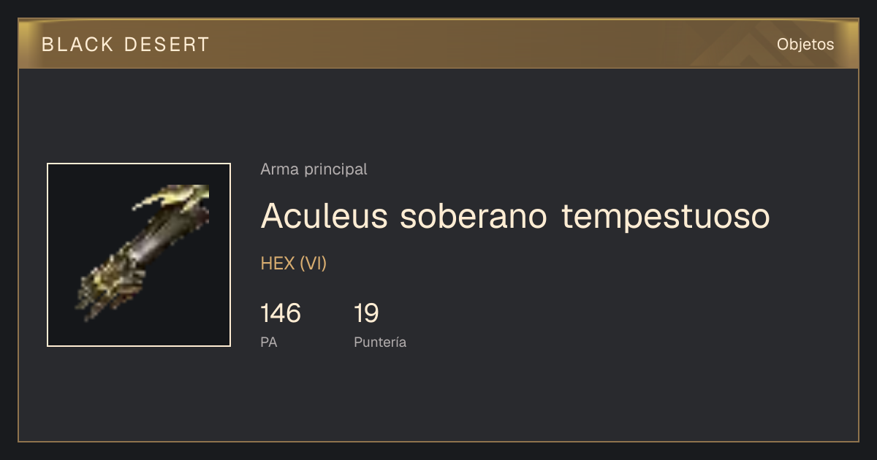Screen dimensions: 877x460
Task: Open the Objetos section link
Action: (805, 44)
